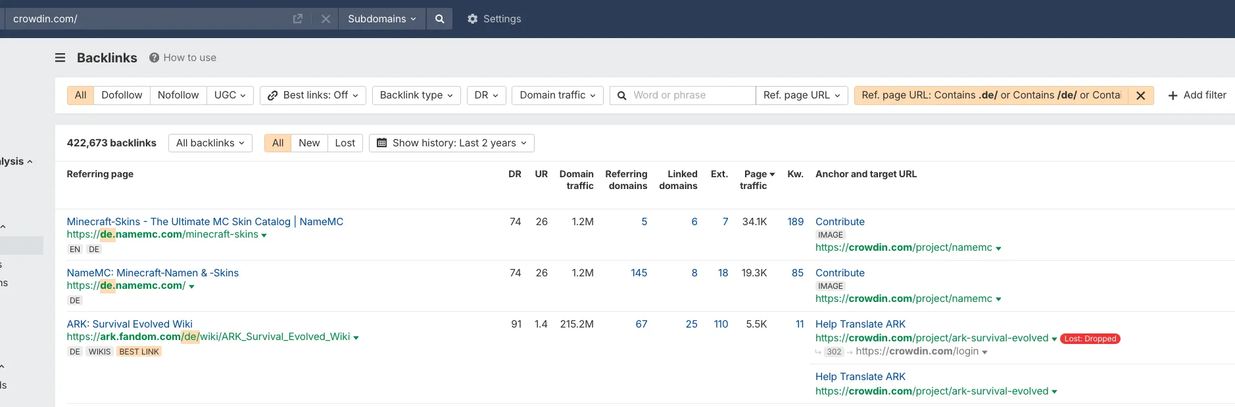The image size is (1235, 407).
Task: Select the All link type filter
Action: (x=81, y=95)
